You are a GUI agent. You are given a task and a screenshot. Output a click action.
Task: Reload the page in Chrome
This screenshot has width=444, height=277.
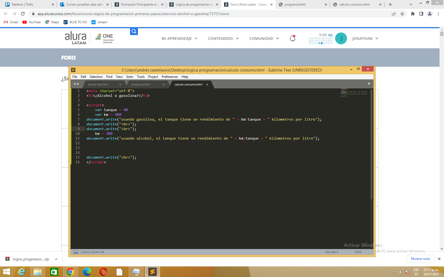click(23, 14)
